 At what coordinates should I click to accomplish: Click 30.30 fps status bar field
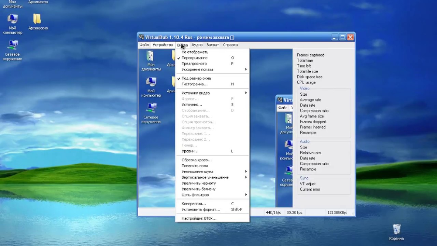pyautogui.click(x=294, y=213)
